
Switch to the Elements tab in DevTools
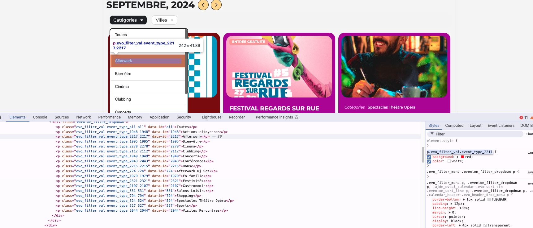pos(17,117)
